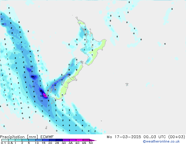Click the '00..03 UTC' time range text
This screenshot has width=186, height=144.
(154, 137)
